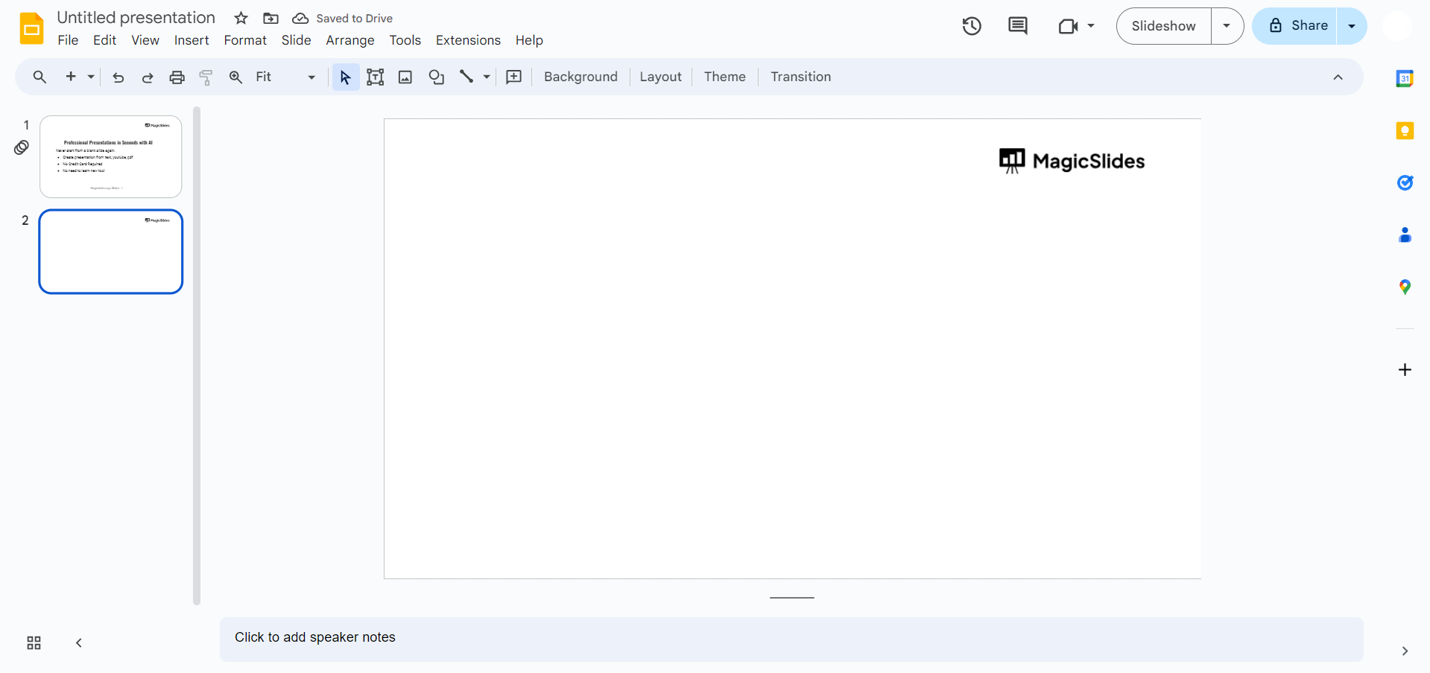This screenshot has height=673, width=1430.
Task: Get add-ons with plus icon
Action: [1405, 370]
